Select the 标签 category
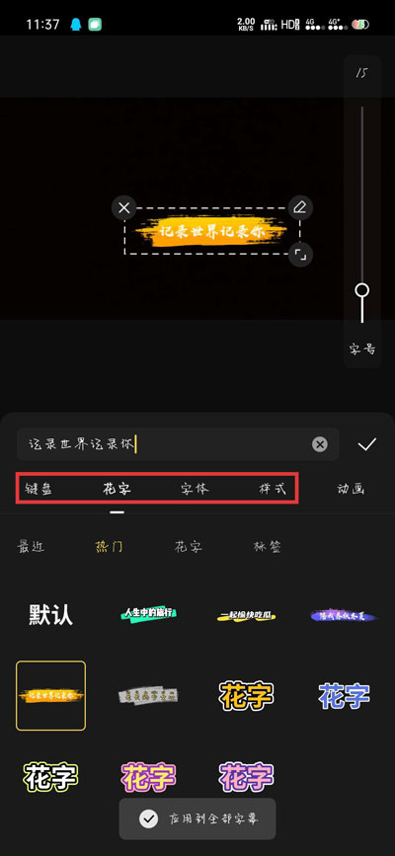 268,546
